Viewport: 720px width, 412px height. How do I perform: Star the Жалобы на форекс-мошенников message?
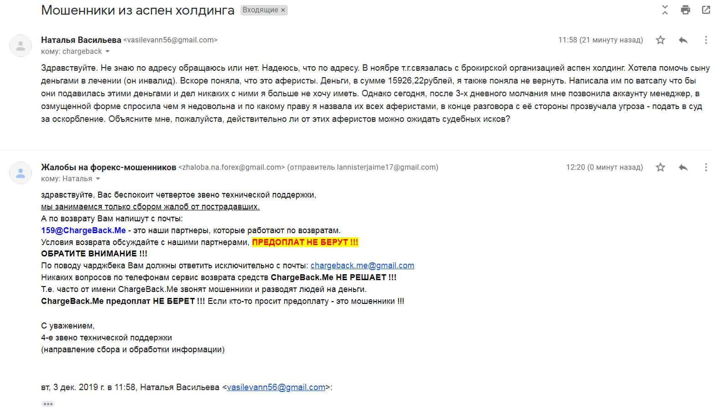660,167
